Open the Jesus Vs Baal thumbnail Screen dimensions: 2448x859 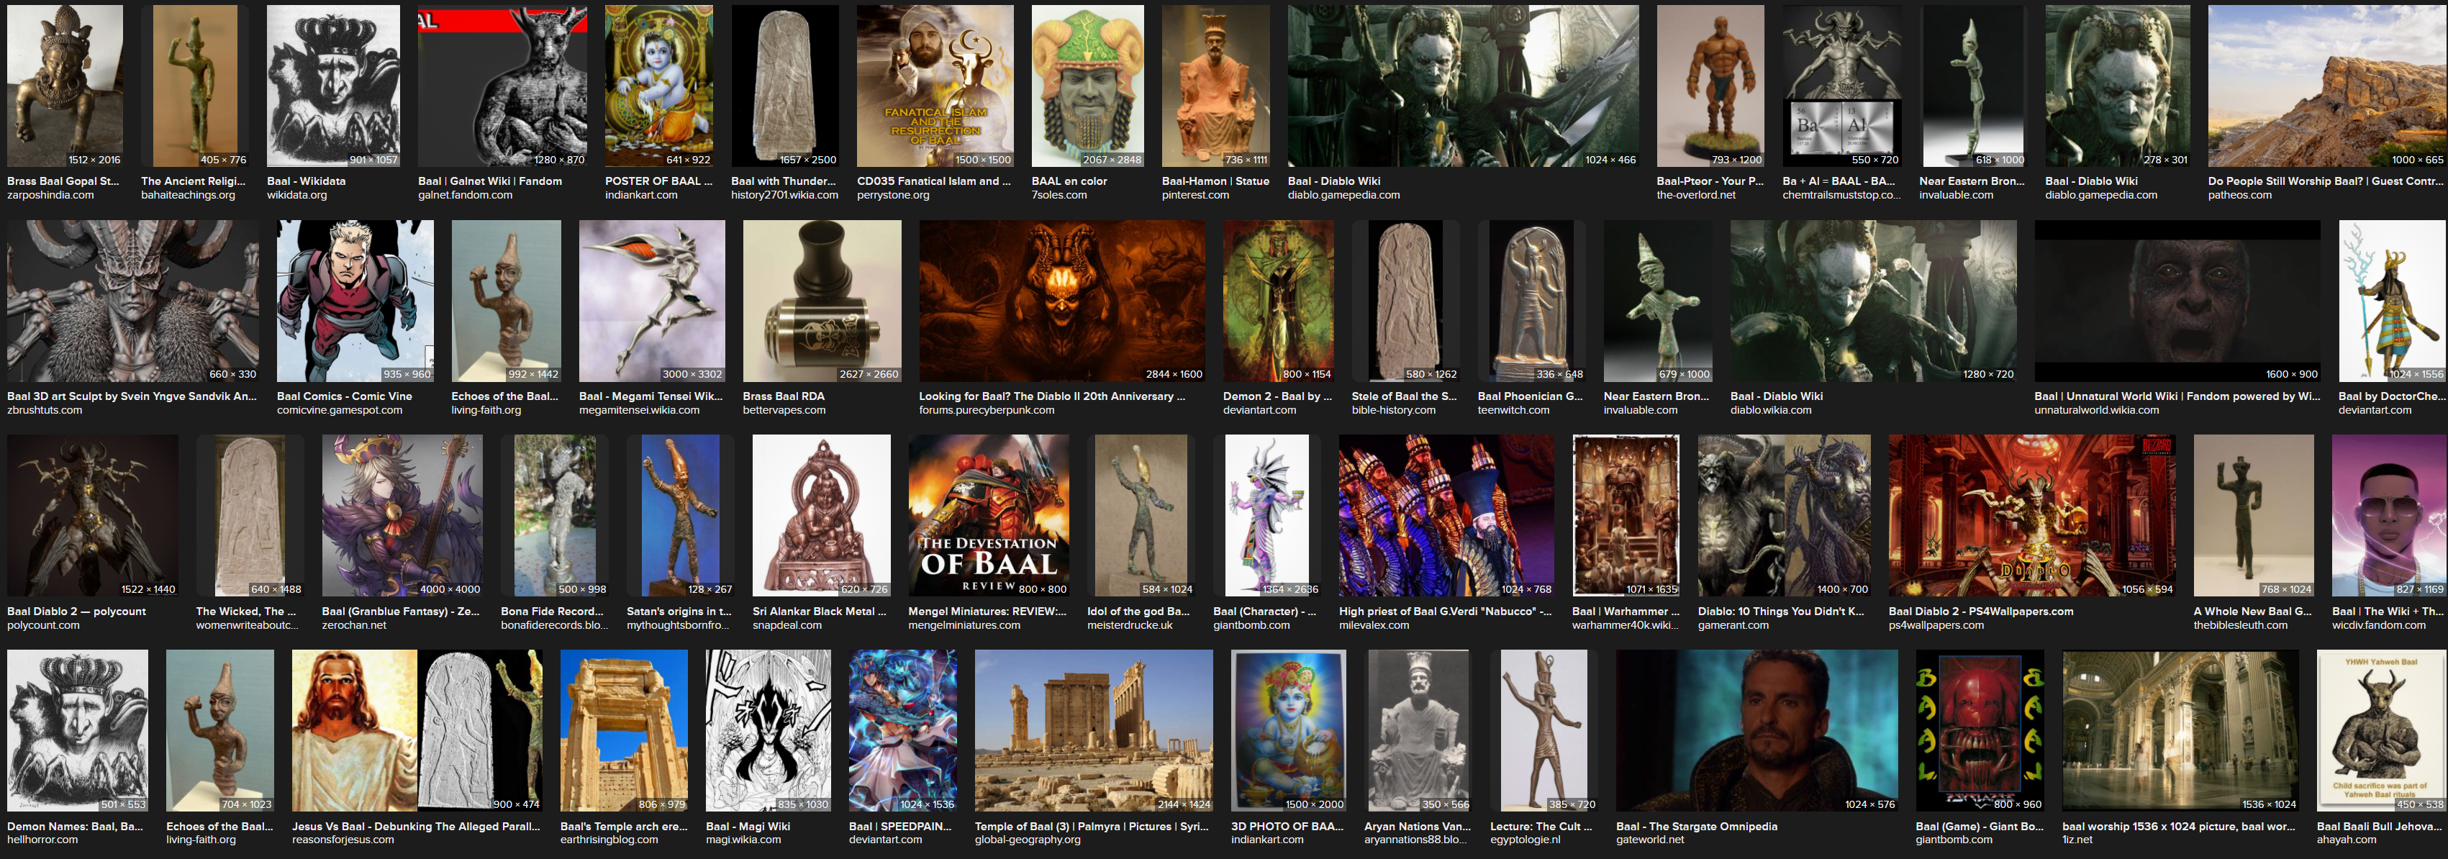click(x=417, y=731)
